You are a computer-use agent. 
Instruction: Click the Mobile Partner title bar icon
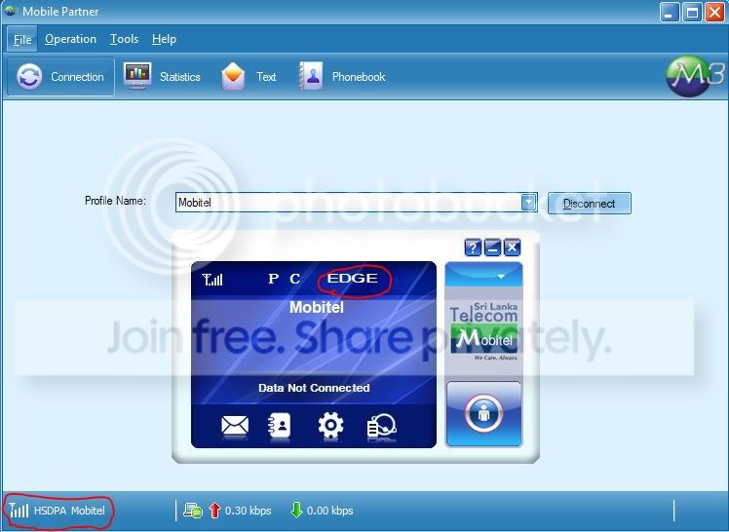(x=10, y=10)
